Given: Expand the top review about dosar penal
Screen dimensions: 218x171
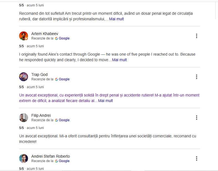Looking at the screenshot, I should pos(116,19).
